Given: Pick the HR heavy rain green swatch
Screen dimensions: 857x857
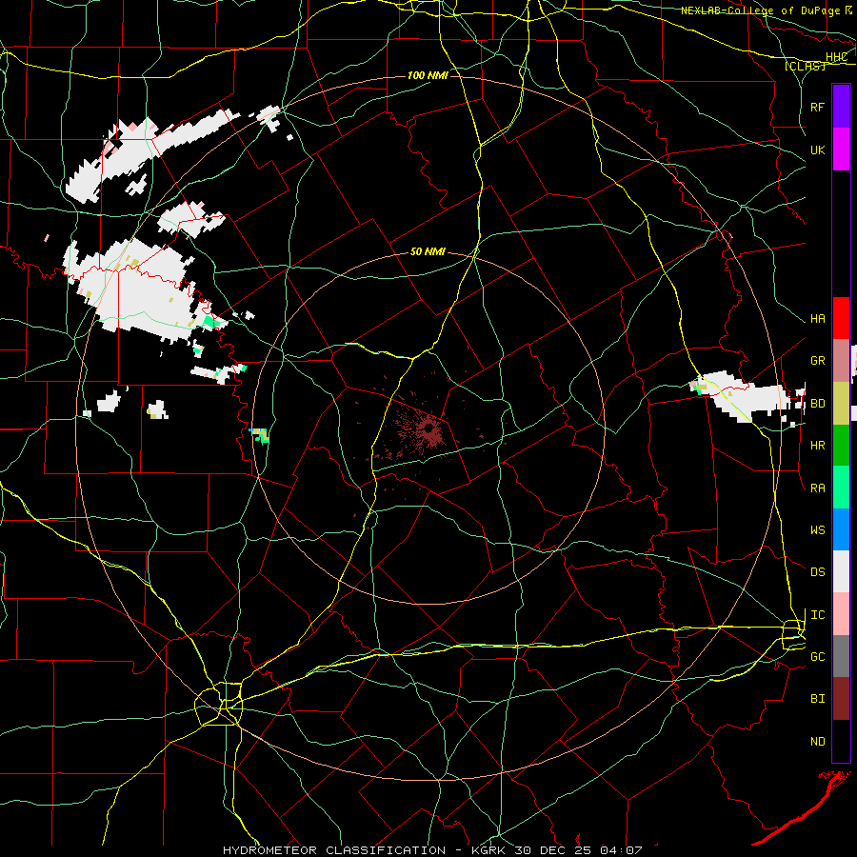Looking at the screenshot, I should tap(841, 445).
